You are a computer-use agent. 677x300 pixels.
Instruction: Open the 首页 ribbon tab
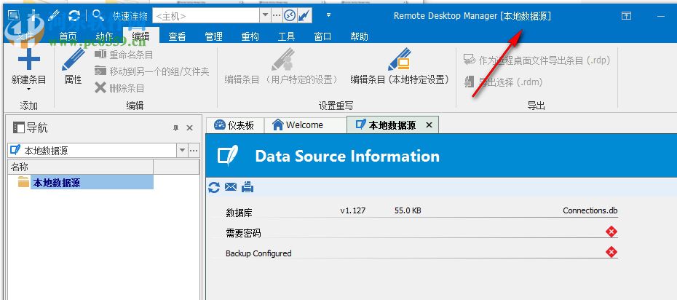point(68,36)
